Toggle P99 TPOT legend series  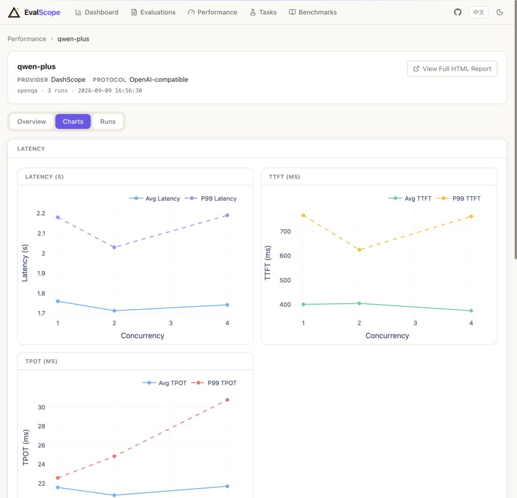pos(214,383)
